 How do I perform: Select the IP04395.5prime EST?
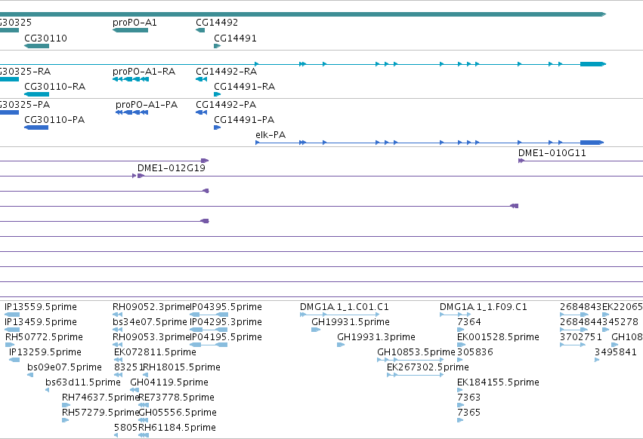click(209, 315)
